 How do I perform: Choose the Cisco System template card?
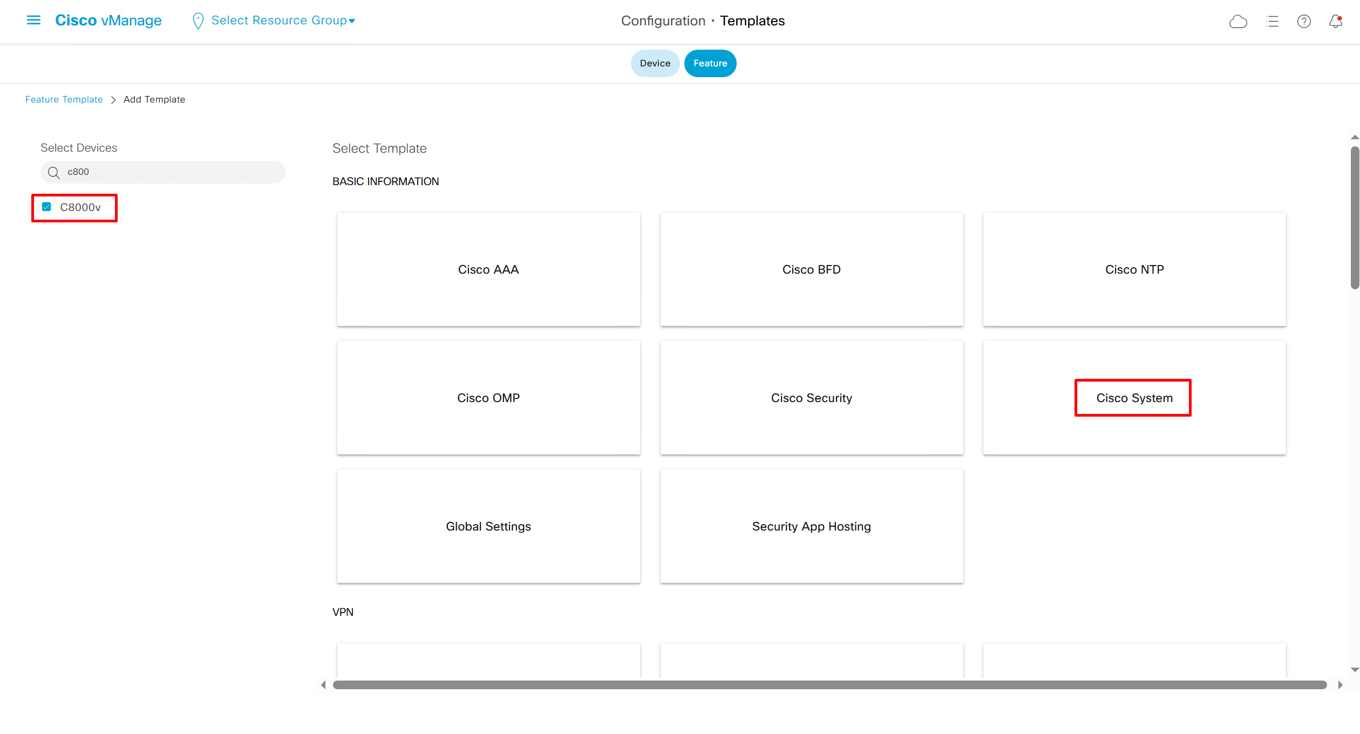tap(1134, 398)
